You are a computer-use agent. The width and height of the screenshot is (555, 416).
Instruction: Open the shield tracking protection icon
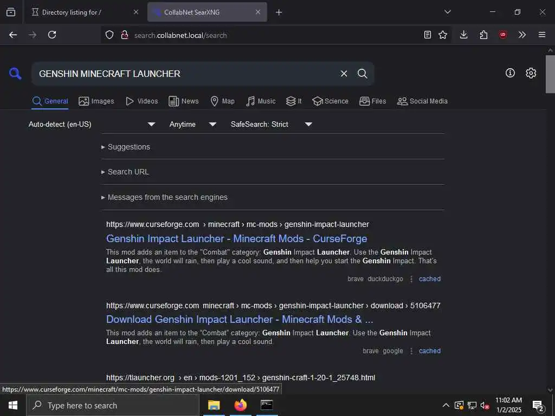pos(109,35)
